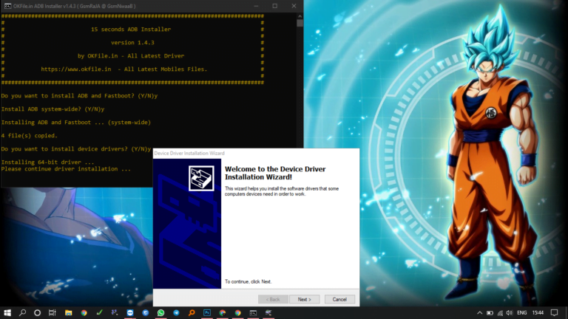The height and width of the screenshot is (319, 568).
Task: Click the console vertical scrollbar thumb
Action: click(x=300, y=23)
